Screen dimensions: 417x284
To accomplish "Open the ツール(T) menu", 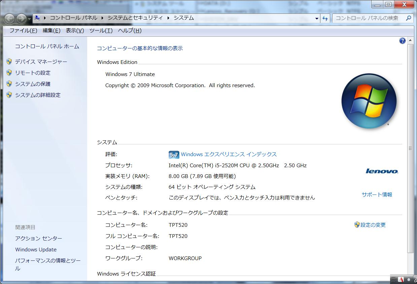I will click(101, 31).
